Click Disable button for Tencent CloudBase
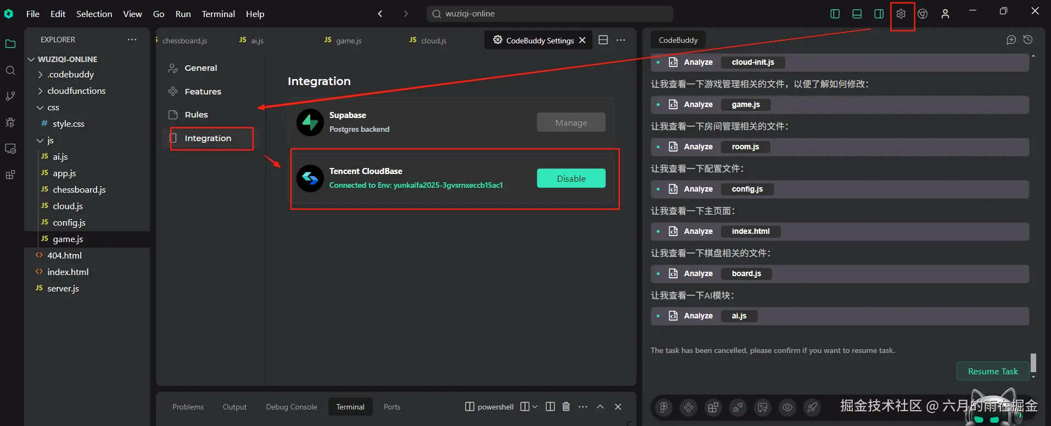Image resolution: width=1051 pixels, height=426 pixels. [x=571, y=178]
